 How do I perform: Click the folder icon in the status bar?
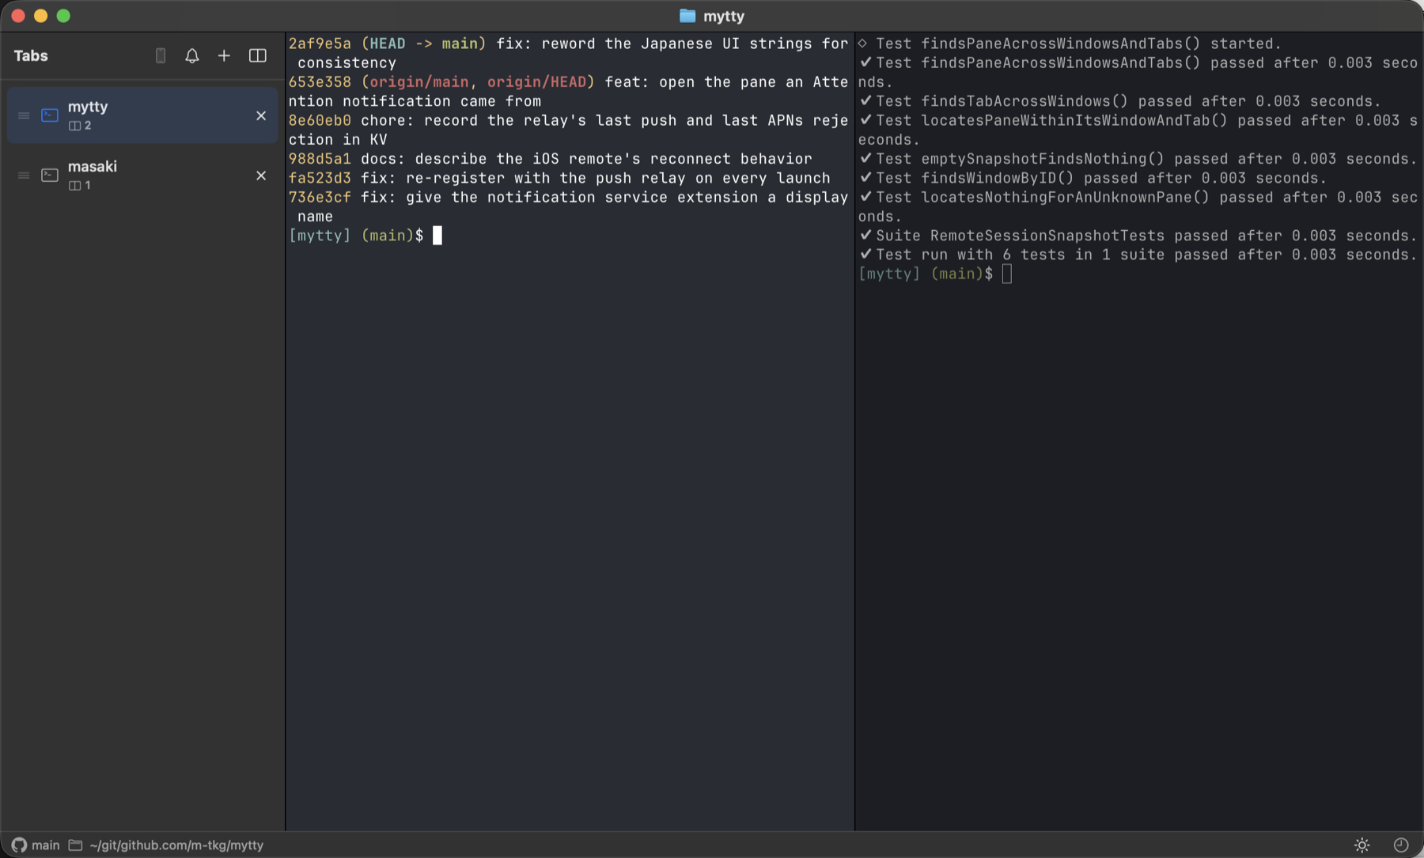click(75, 845)
